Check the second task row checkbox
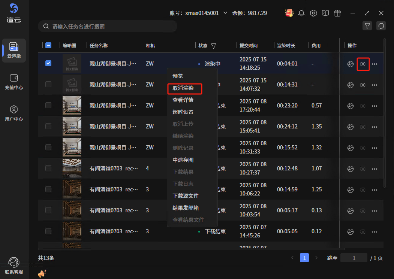Screen dimensions: 394x279 [x=48, y=85]
